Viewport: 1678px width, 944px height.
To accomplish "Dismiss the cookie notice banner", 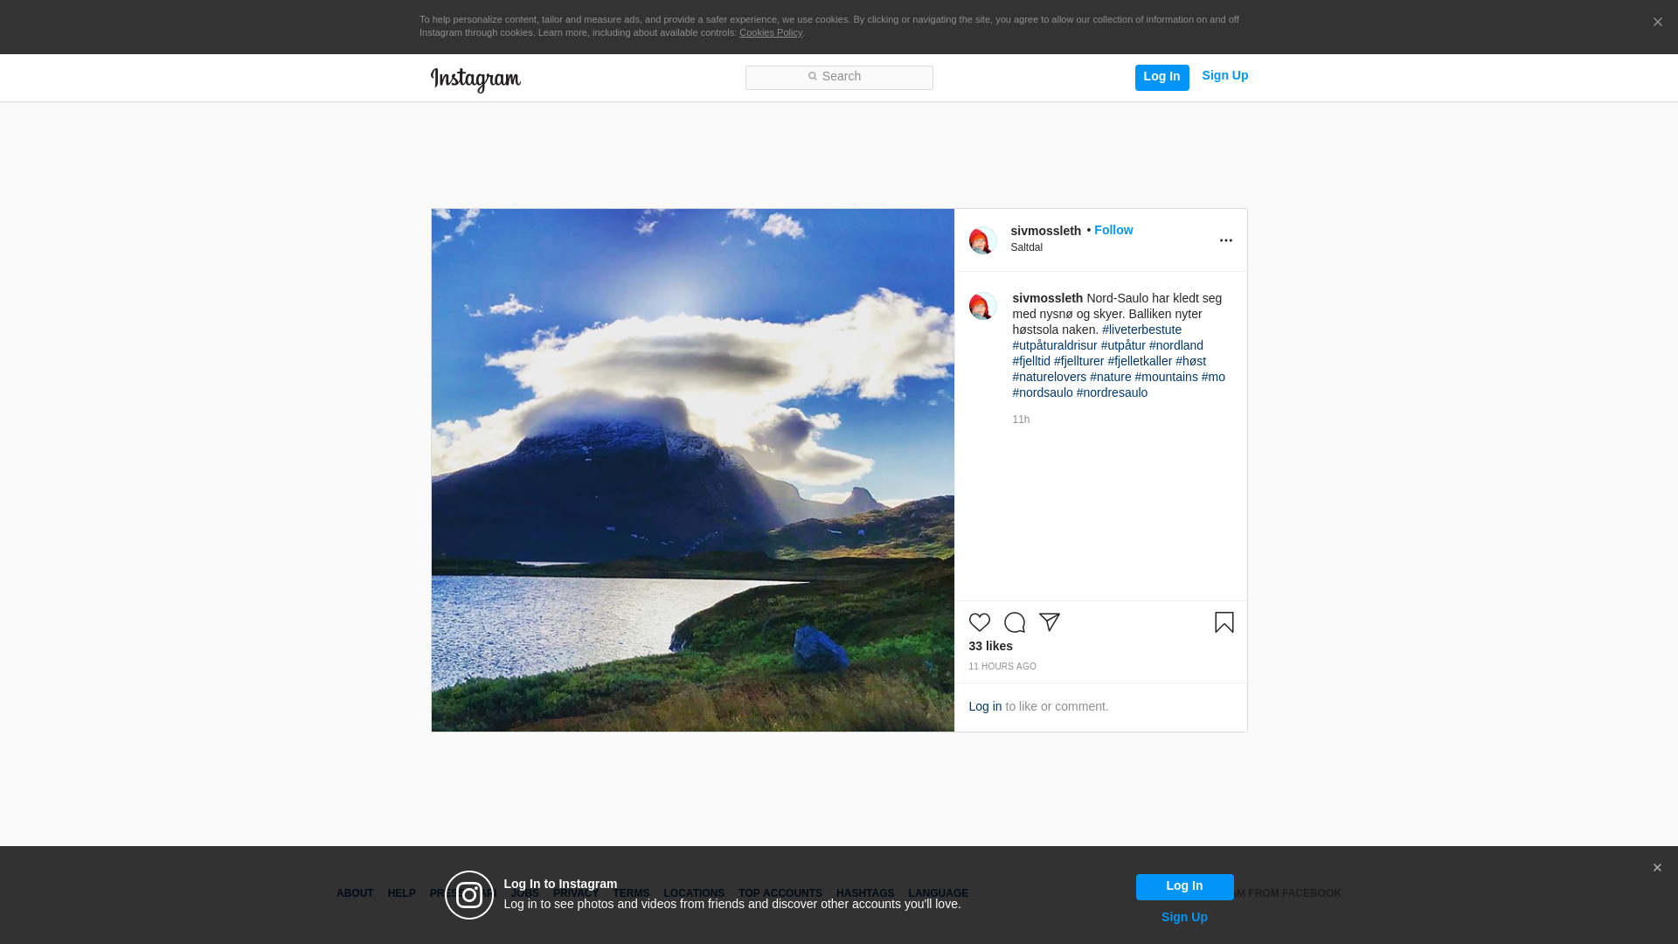I will click(1657, 23).
